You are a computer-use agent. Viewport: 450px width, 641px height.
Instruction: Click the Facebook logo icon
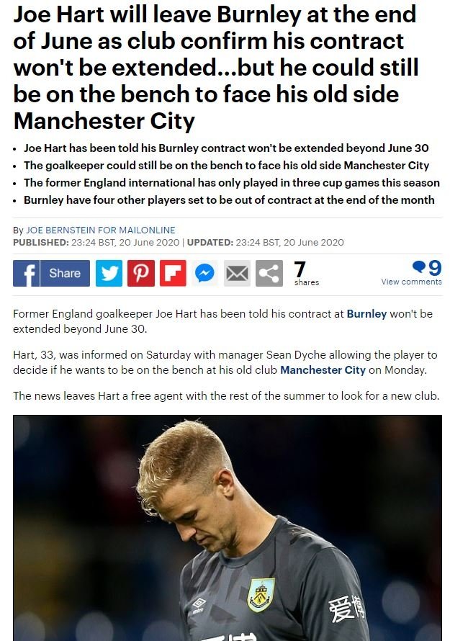coord(26,273)
